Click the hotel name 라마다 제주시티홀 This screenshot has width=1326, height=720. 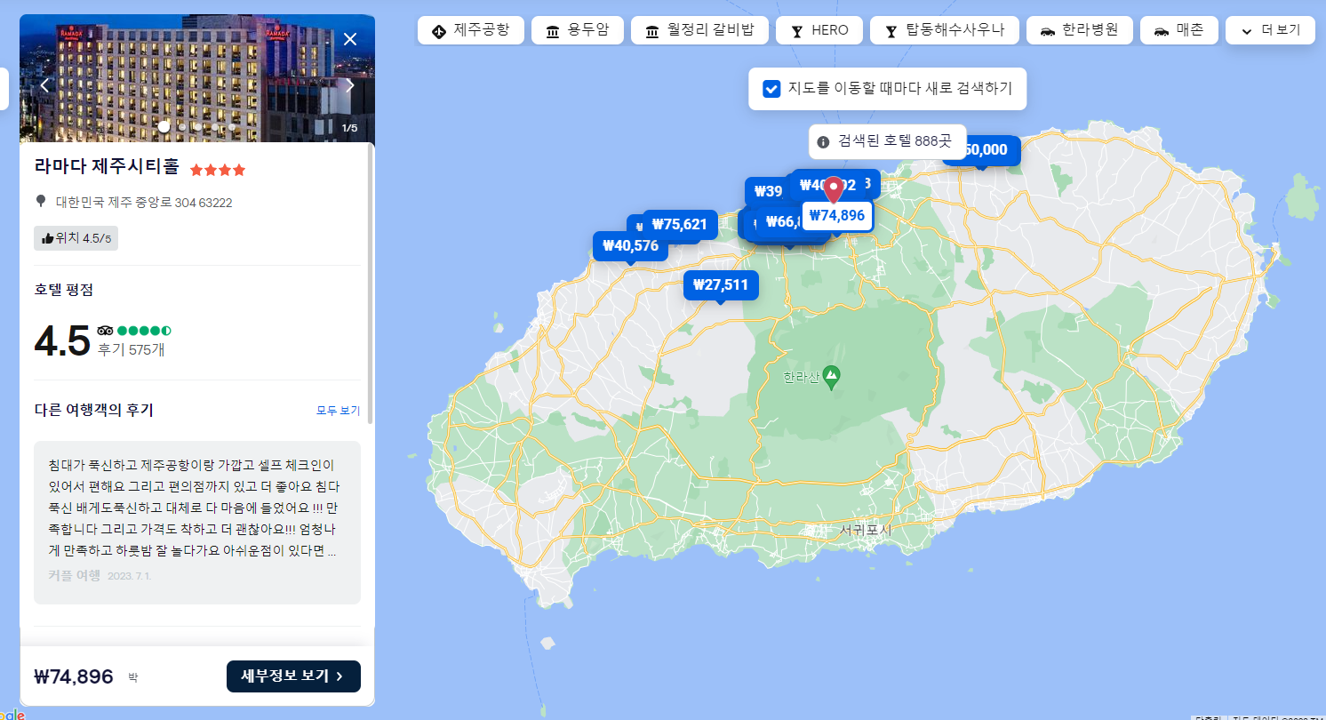tap(107, 166)
